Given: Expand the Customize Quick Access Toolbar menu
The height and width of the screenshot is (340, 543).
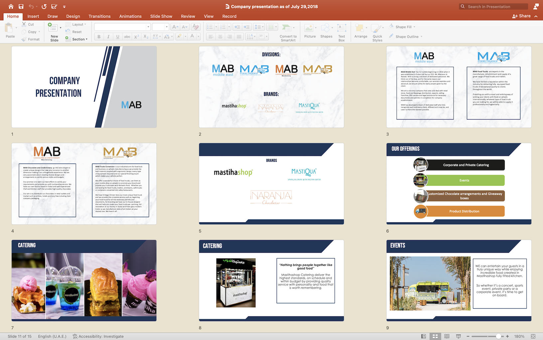Looking at the screenshot, I should 64,6.
